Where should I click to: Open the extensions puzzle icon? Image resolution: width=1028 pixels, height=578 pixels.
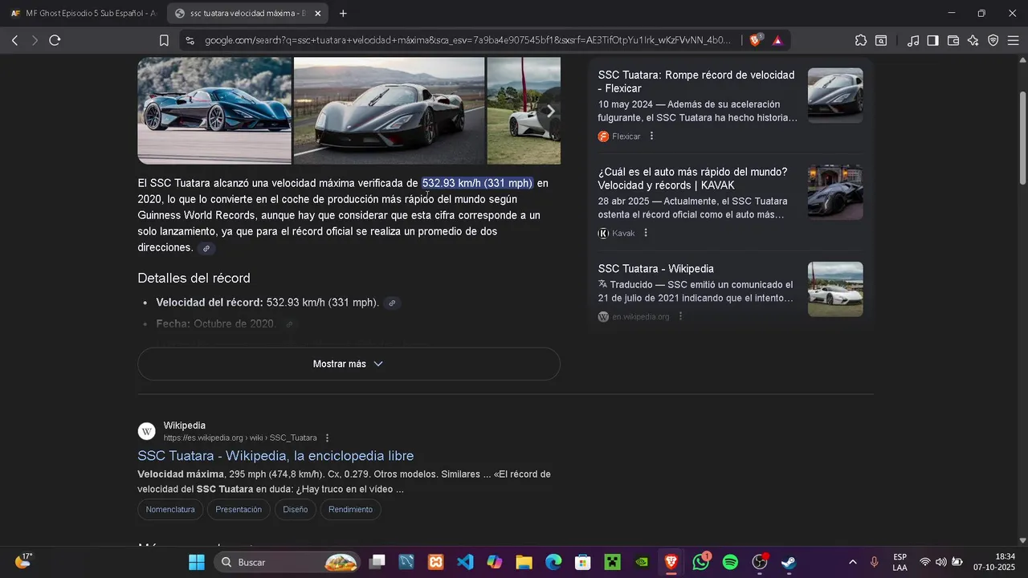click(x=861, y=40)
